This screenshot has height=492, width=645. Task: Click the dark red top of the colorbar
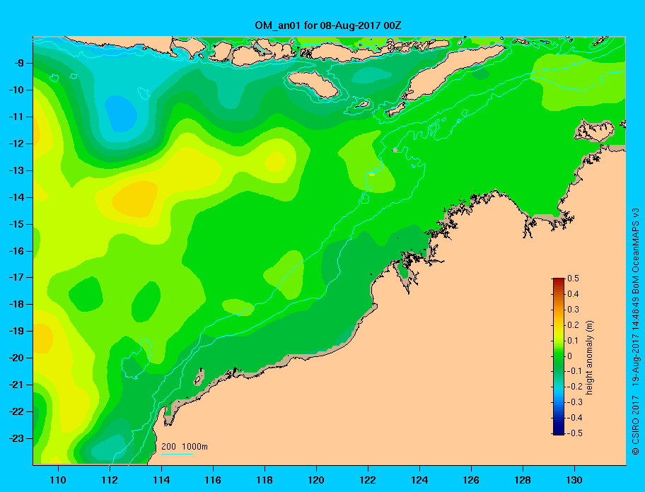559,281
